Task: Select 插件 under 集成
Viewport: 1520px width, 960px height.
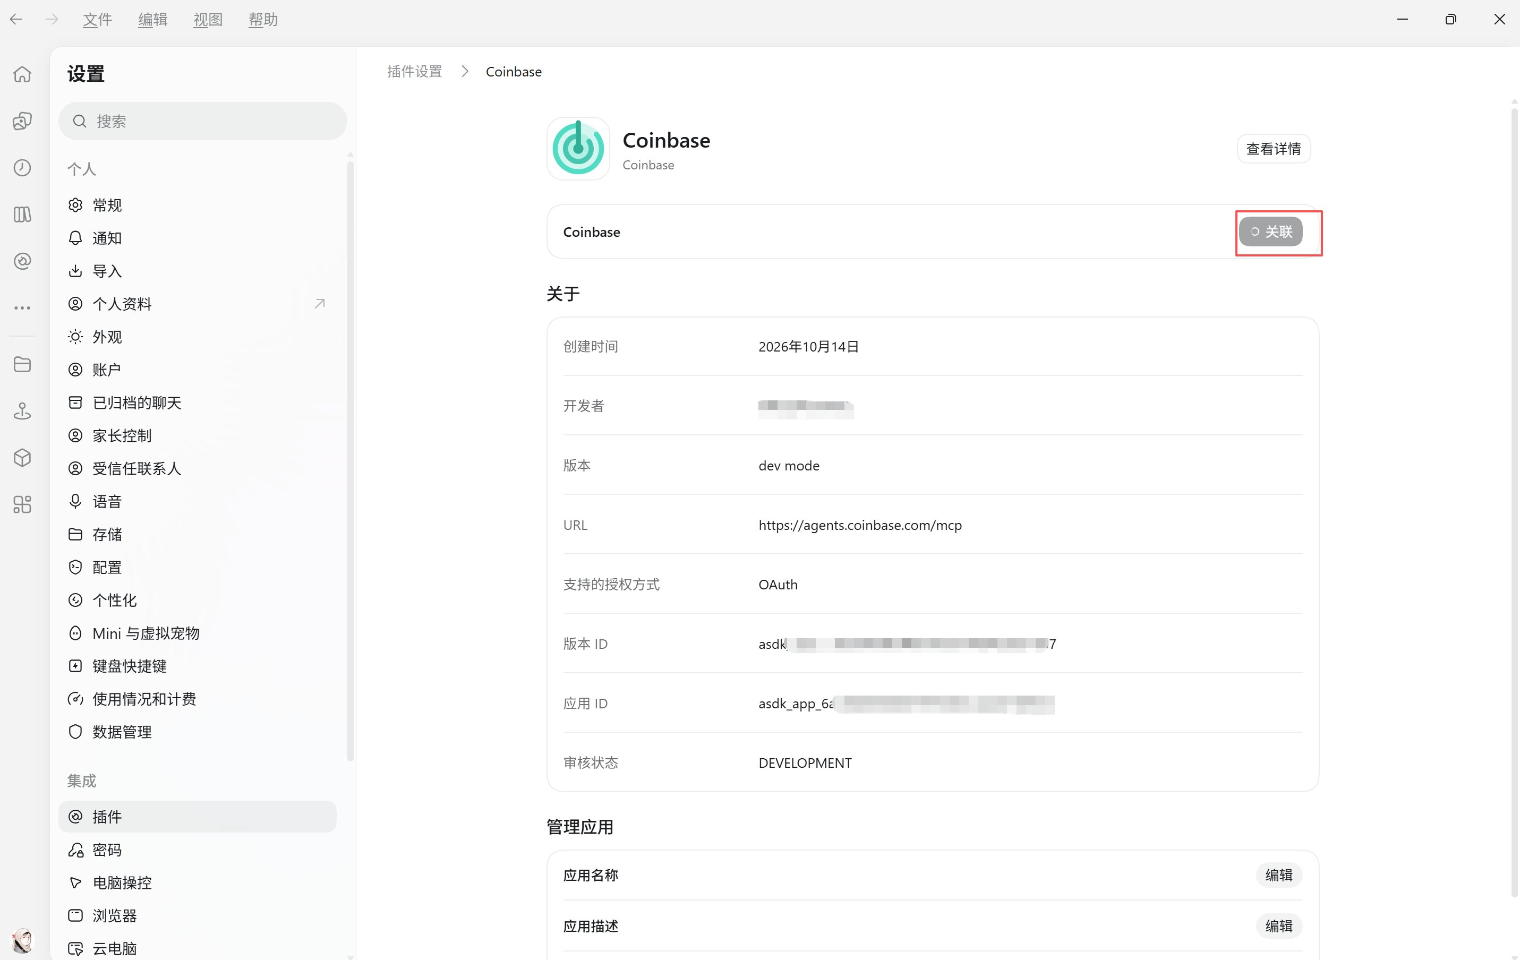Action: 198,817
